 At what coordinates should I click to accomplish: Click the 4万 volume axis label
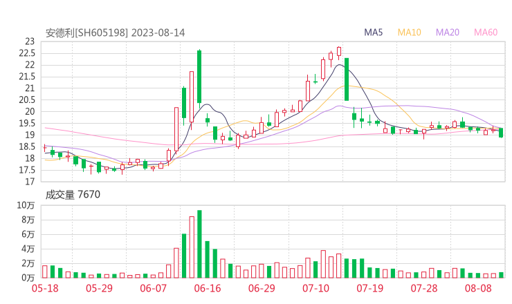point(28,249)
